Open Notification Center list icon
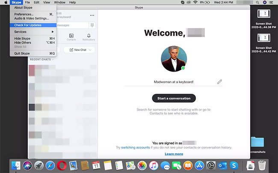The width and height of the screenshot is (278, 173). point(271,3)
